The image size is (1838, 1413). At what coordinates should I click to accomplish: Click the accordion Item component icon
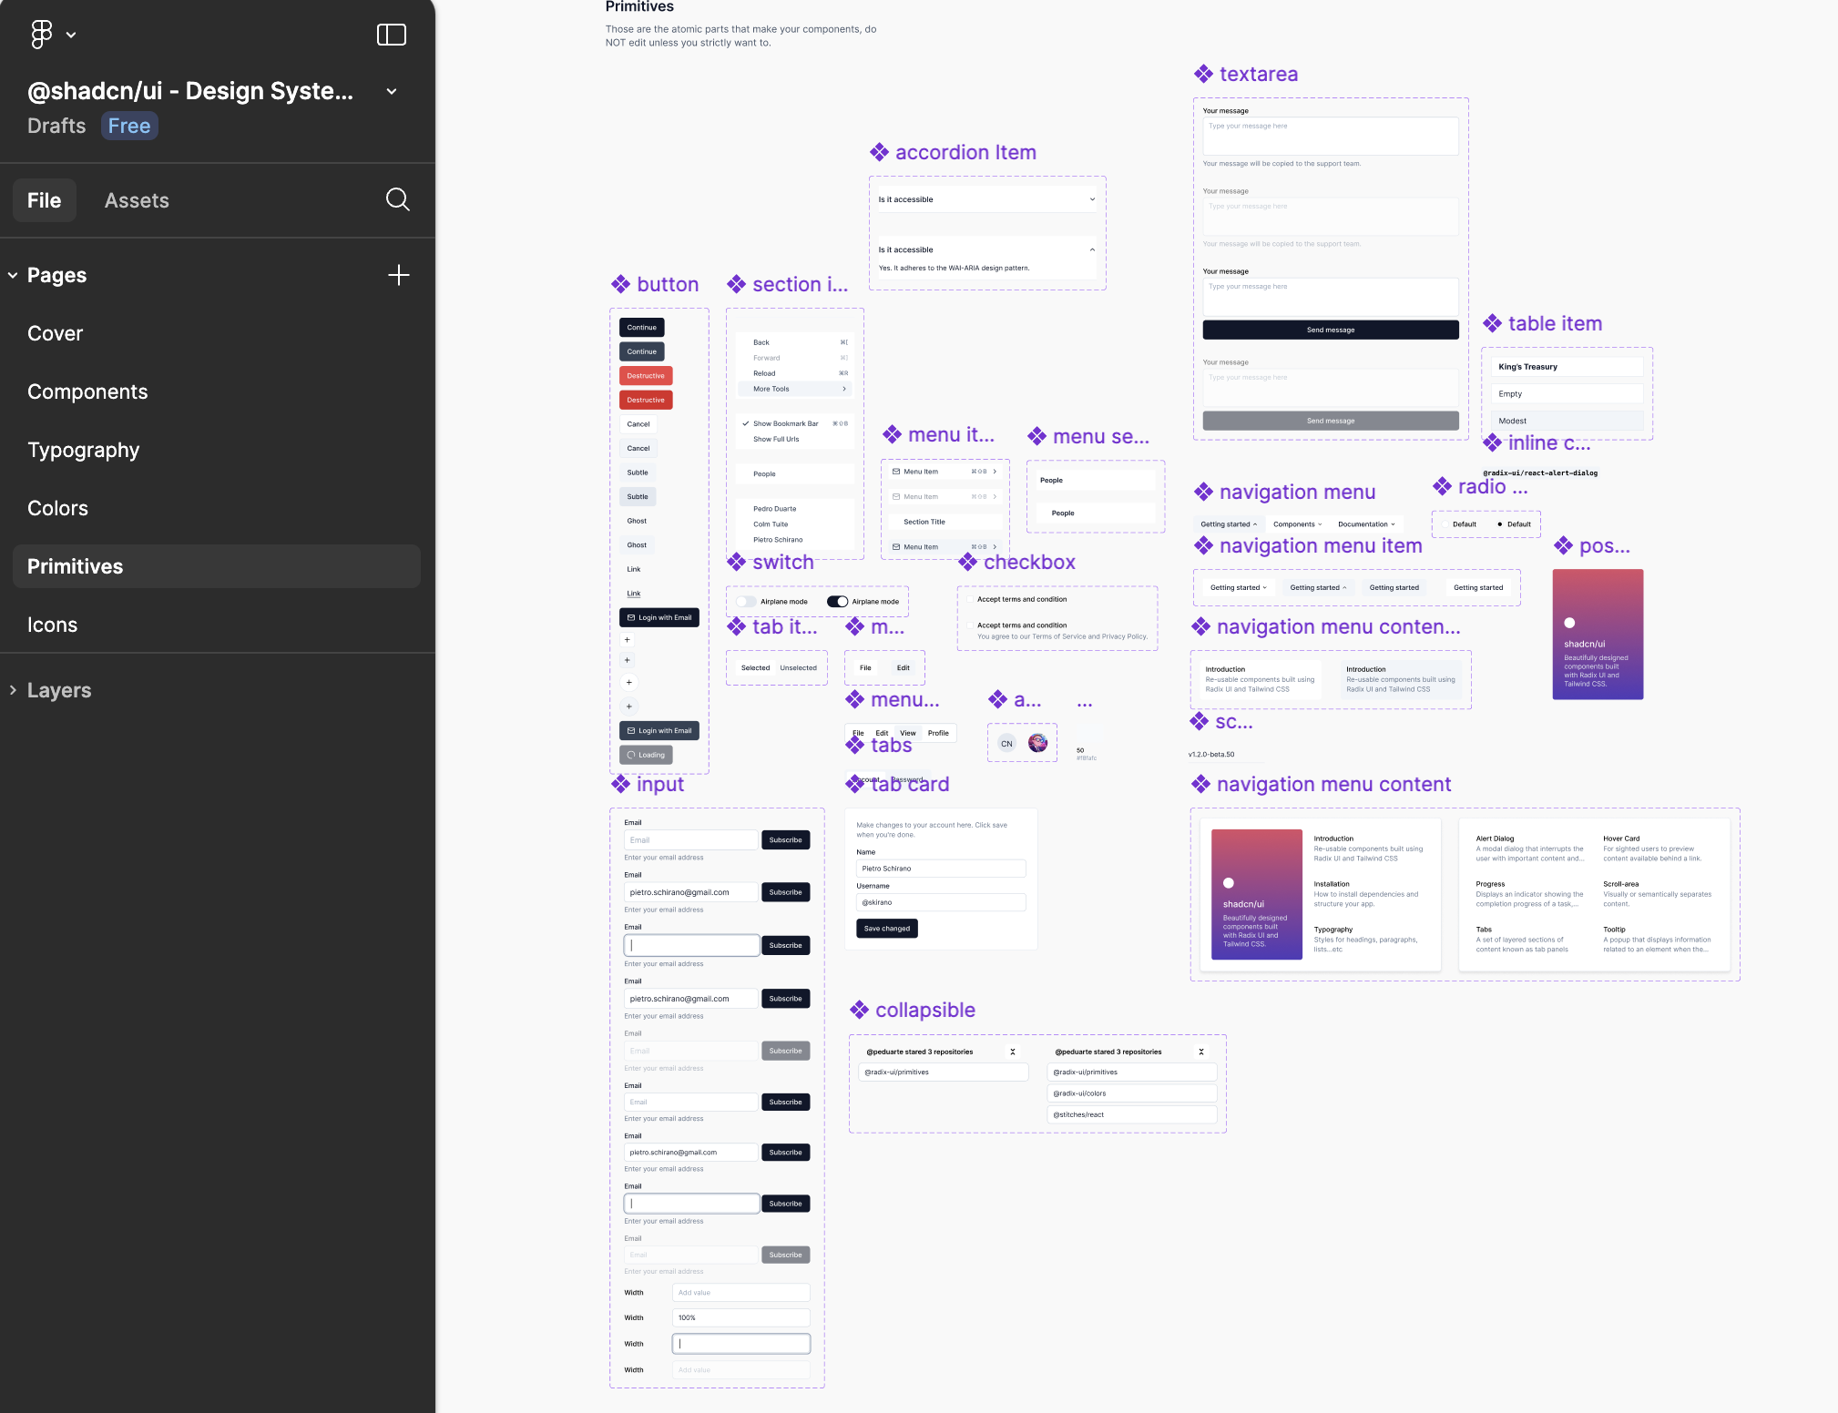879,153
